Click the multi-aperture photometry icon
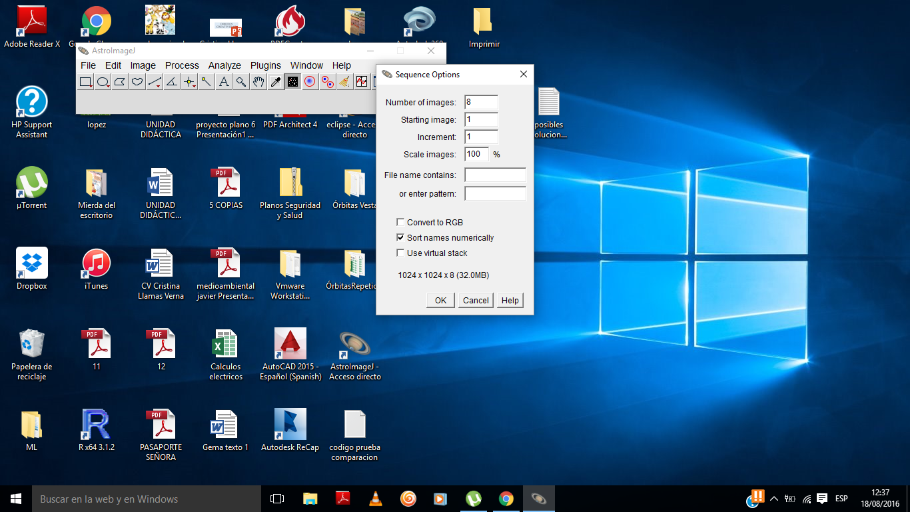The image size is (910, 512). (327, 82)
